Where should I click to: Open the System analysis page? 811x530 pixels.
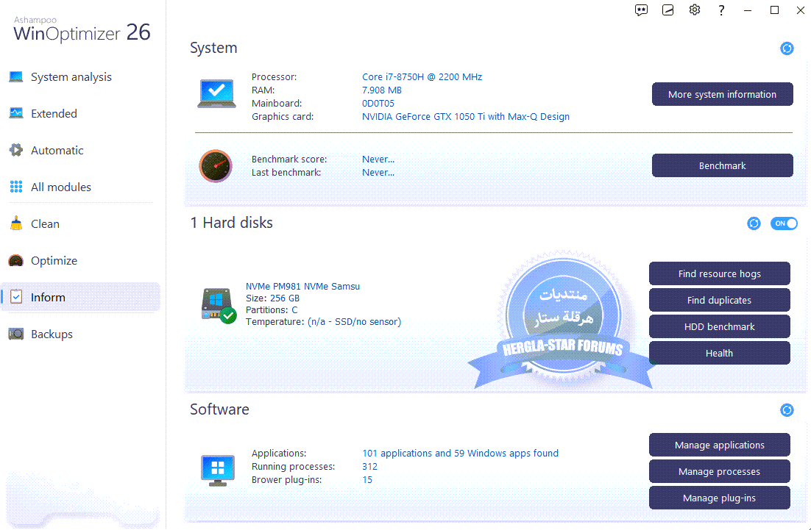point(71,77)
